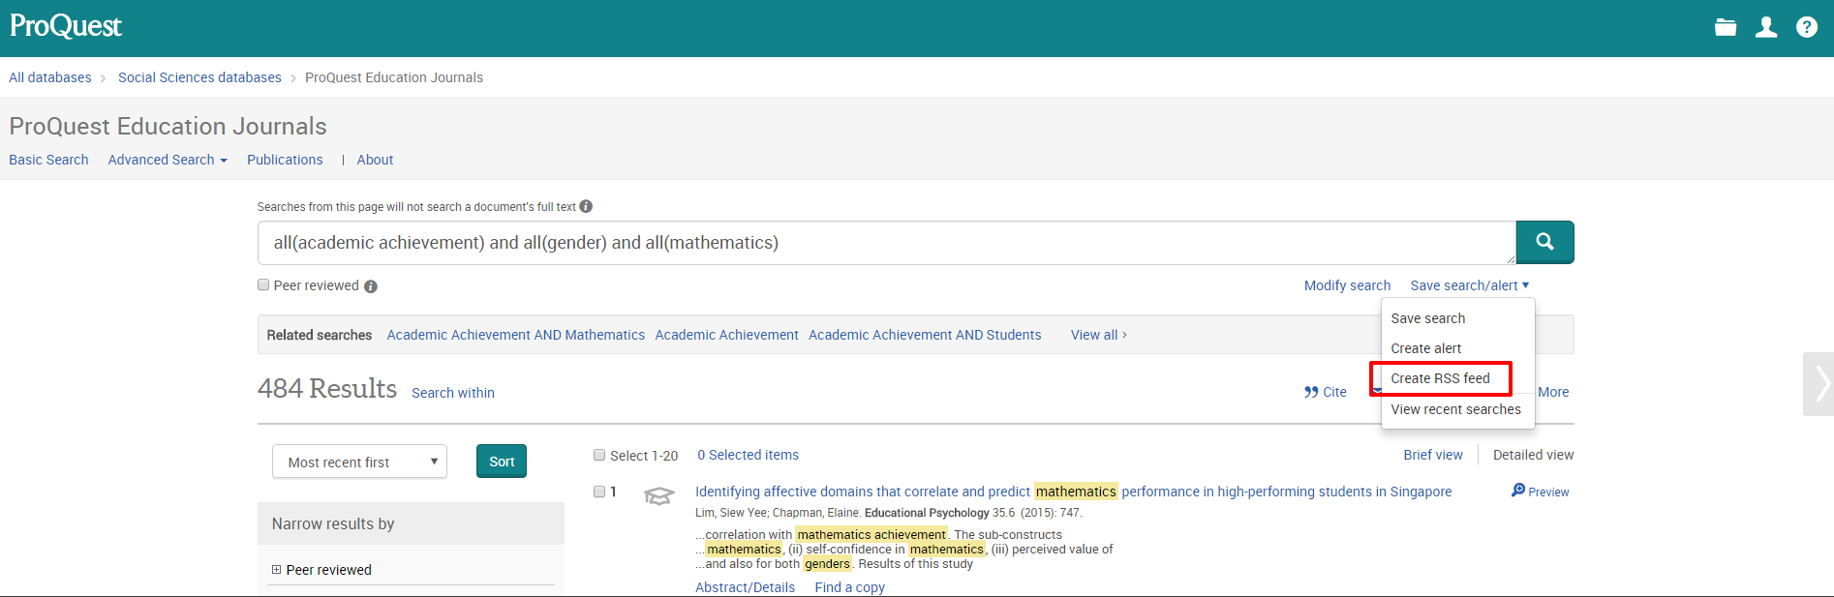Screen dimensions: 1834x597
Task: Click the full-text search info icon
Action: [586, 206]
